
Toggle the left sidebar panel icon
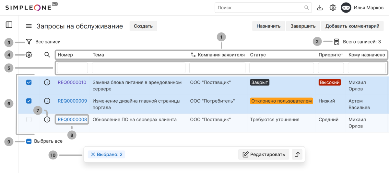[x=9, y=25]
